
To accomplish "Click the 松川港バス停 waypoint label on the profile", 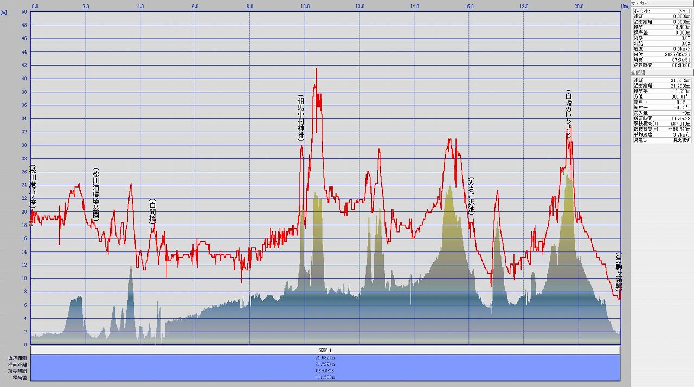I will [33, 187].
